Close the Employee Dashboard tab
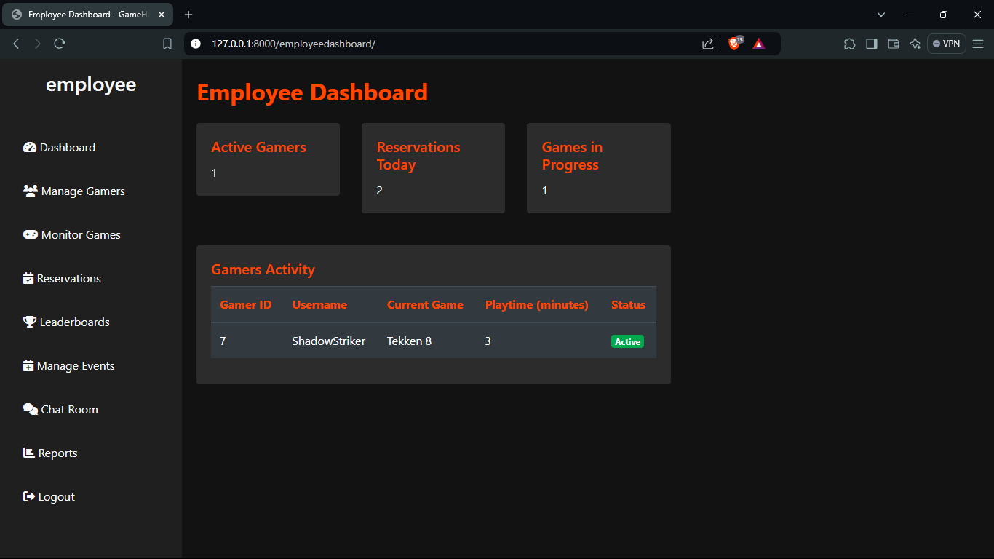The height and width of the screenshot is (559, 994). [162, 15]
